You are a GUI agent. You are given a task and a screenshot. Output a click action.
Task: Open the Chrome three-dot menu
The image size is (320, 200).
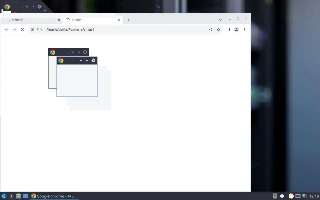(244, 29)
